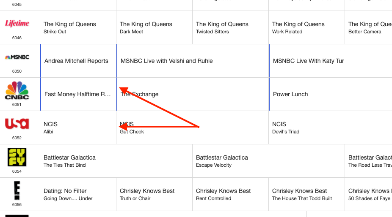
Task: Click the Lifetime channel logo
Action: (17, 24)
